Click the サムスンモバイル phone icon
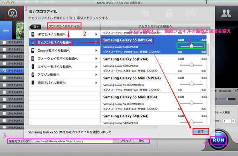238x156 pixels. [33, 42]
